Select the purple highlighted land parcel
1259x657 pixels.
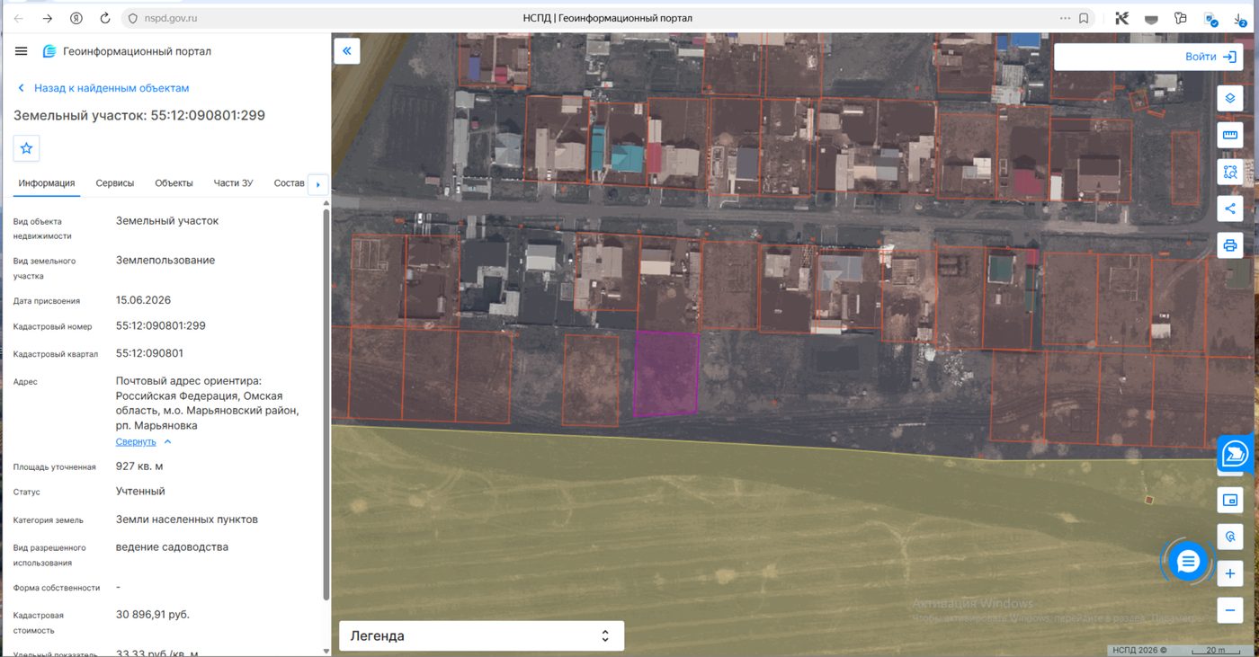pyautogui.click(x=666, y=374)
